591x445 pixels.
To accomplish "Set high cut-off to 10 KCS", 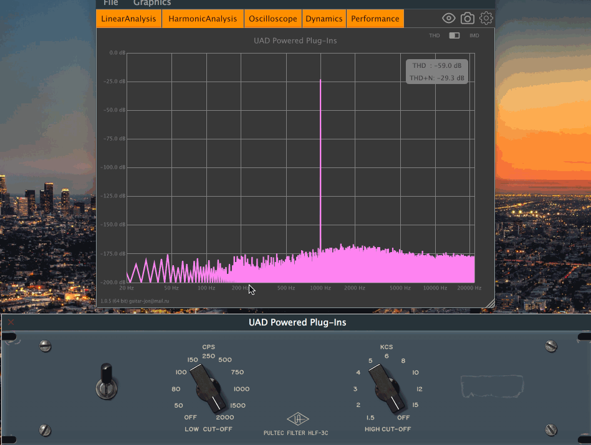I will (x=415, y=372).
